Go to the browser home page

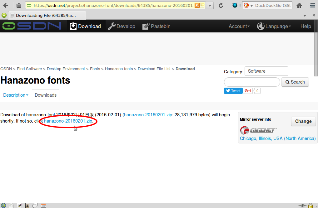pos(299,6)
